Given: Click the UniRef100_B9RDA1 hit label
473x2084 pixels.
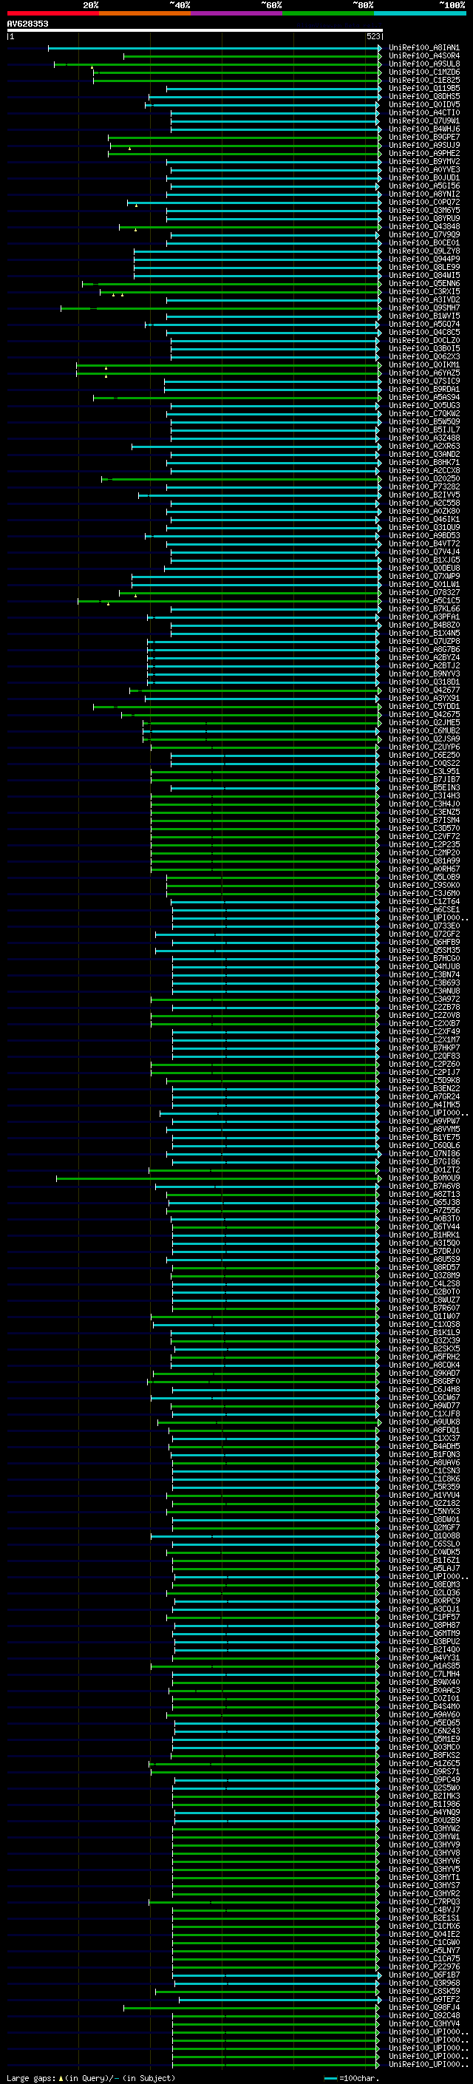Looking at the screenshot, I should (424, 389).
